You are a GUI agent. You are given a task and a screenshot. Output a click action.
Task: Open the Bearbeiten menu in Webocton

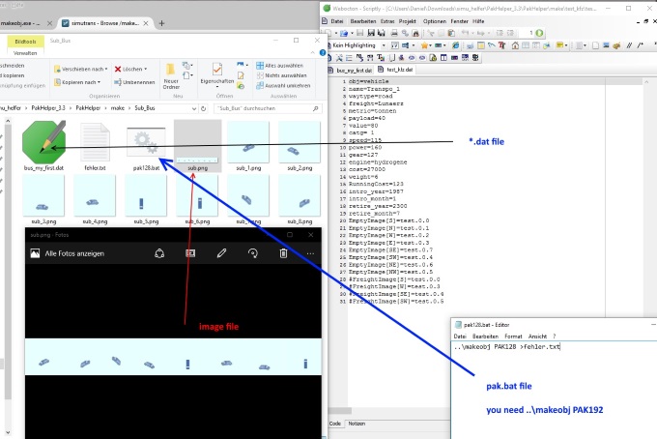[x=365, y=20]
